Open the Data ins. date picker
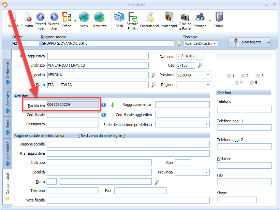 pos(200,56)
